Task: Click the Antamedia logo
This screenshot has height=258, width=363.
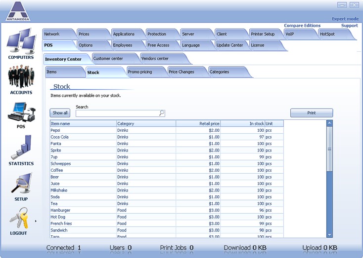Action: (18, 11)
